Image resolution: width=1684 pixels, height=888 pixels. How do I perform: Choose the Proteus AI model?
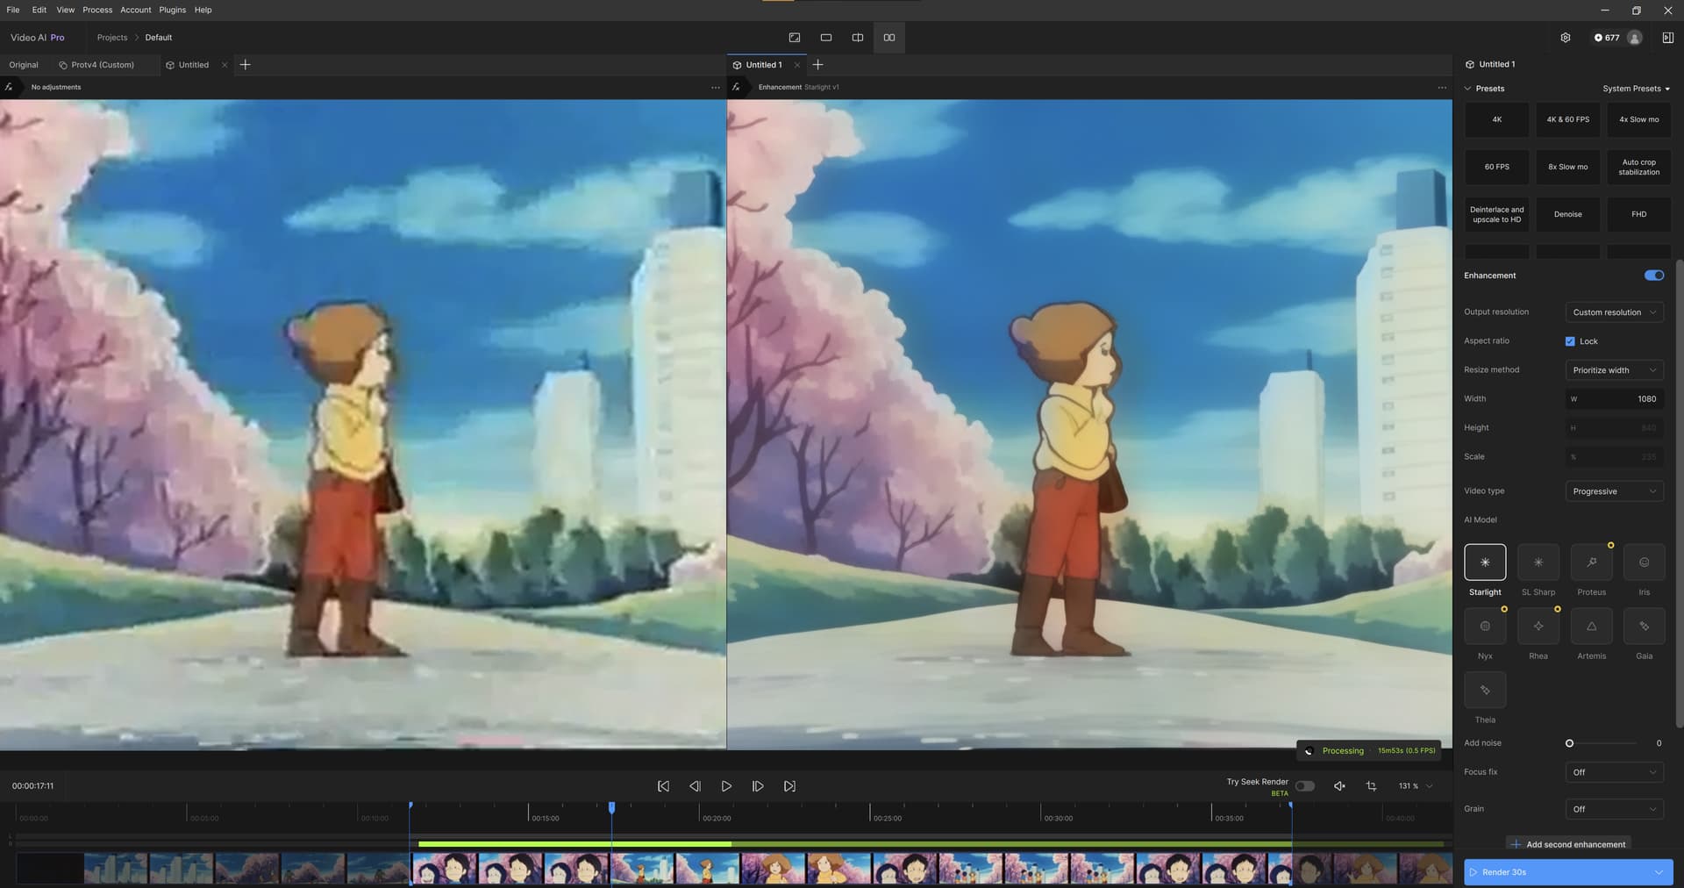point(1591,562)
